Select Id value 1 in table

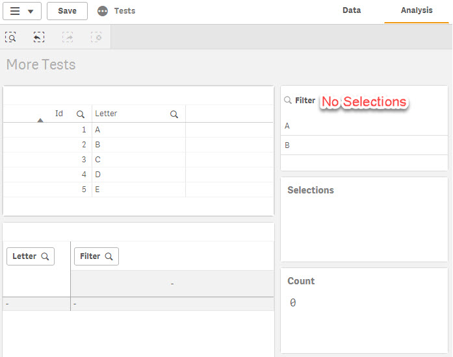84,130
